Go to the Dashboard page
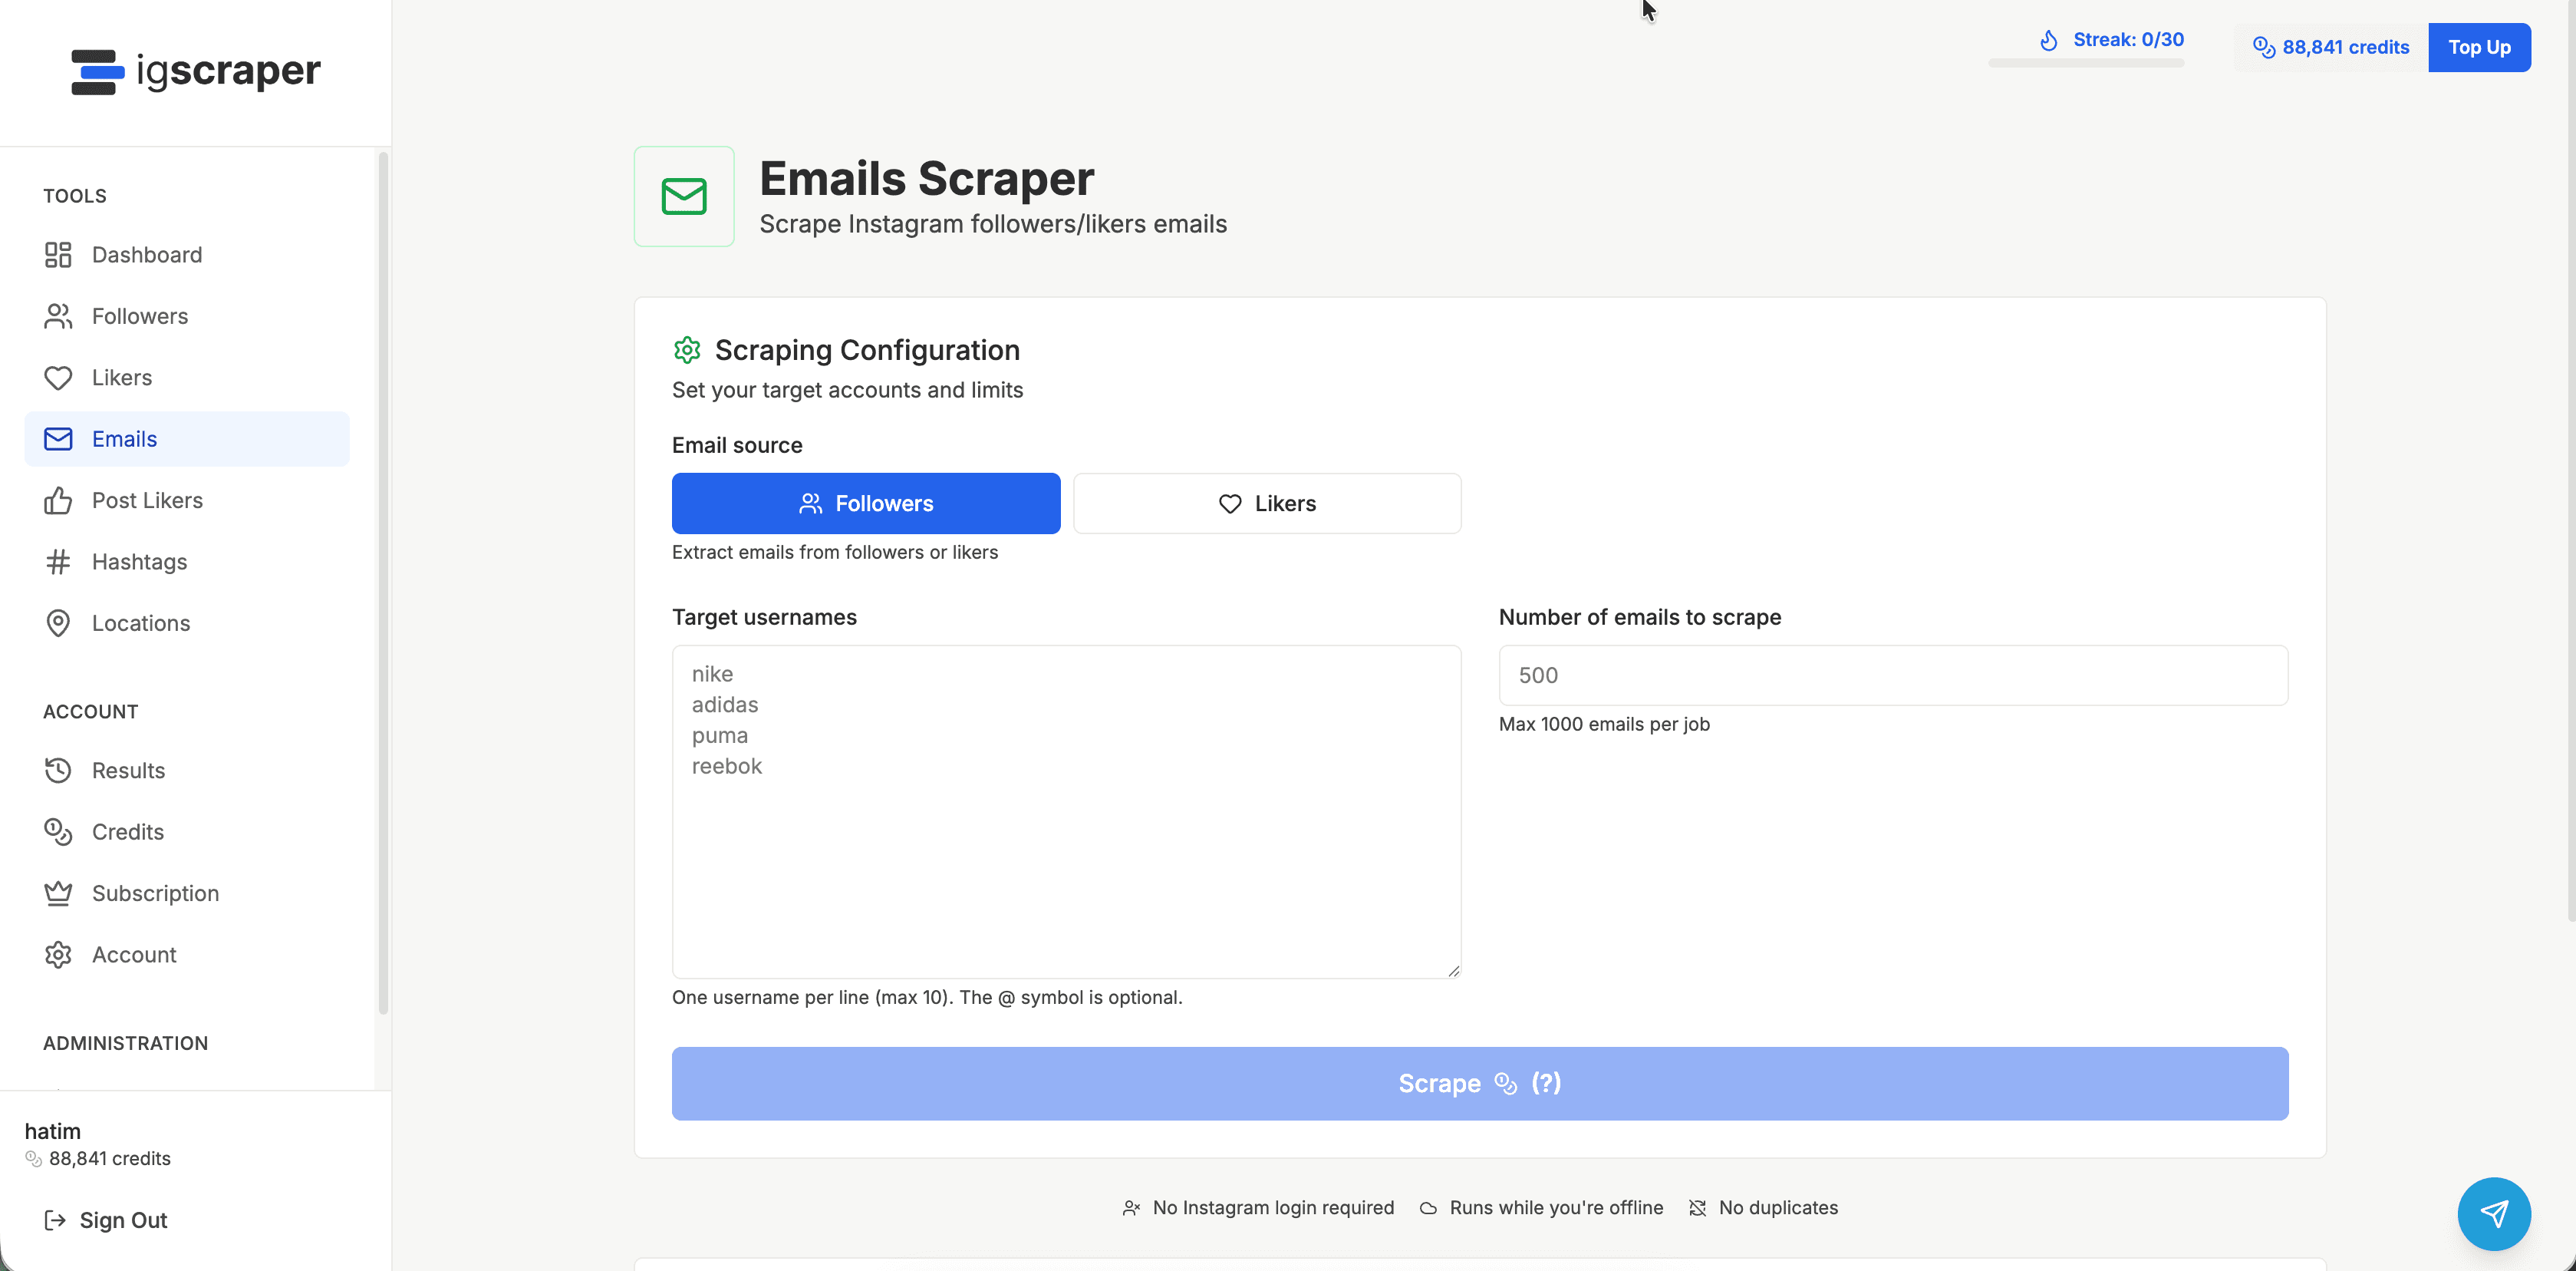2576x1271 pixels. [147, 254]
